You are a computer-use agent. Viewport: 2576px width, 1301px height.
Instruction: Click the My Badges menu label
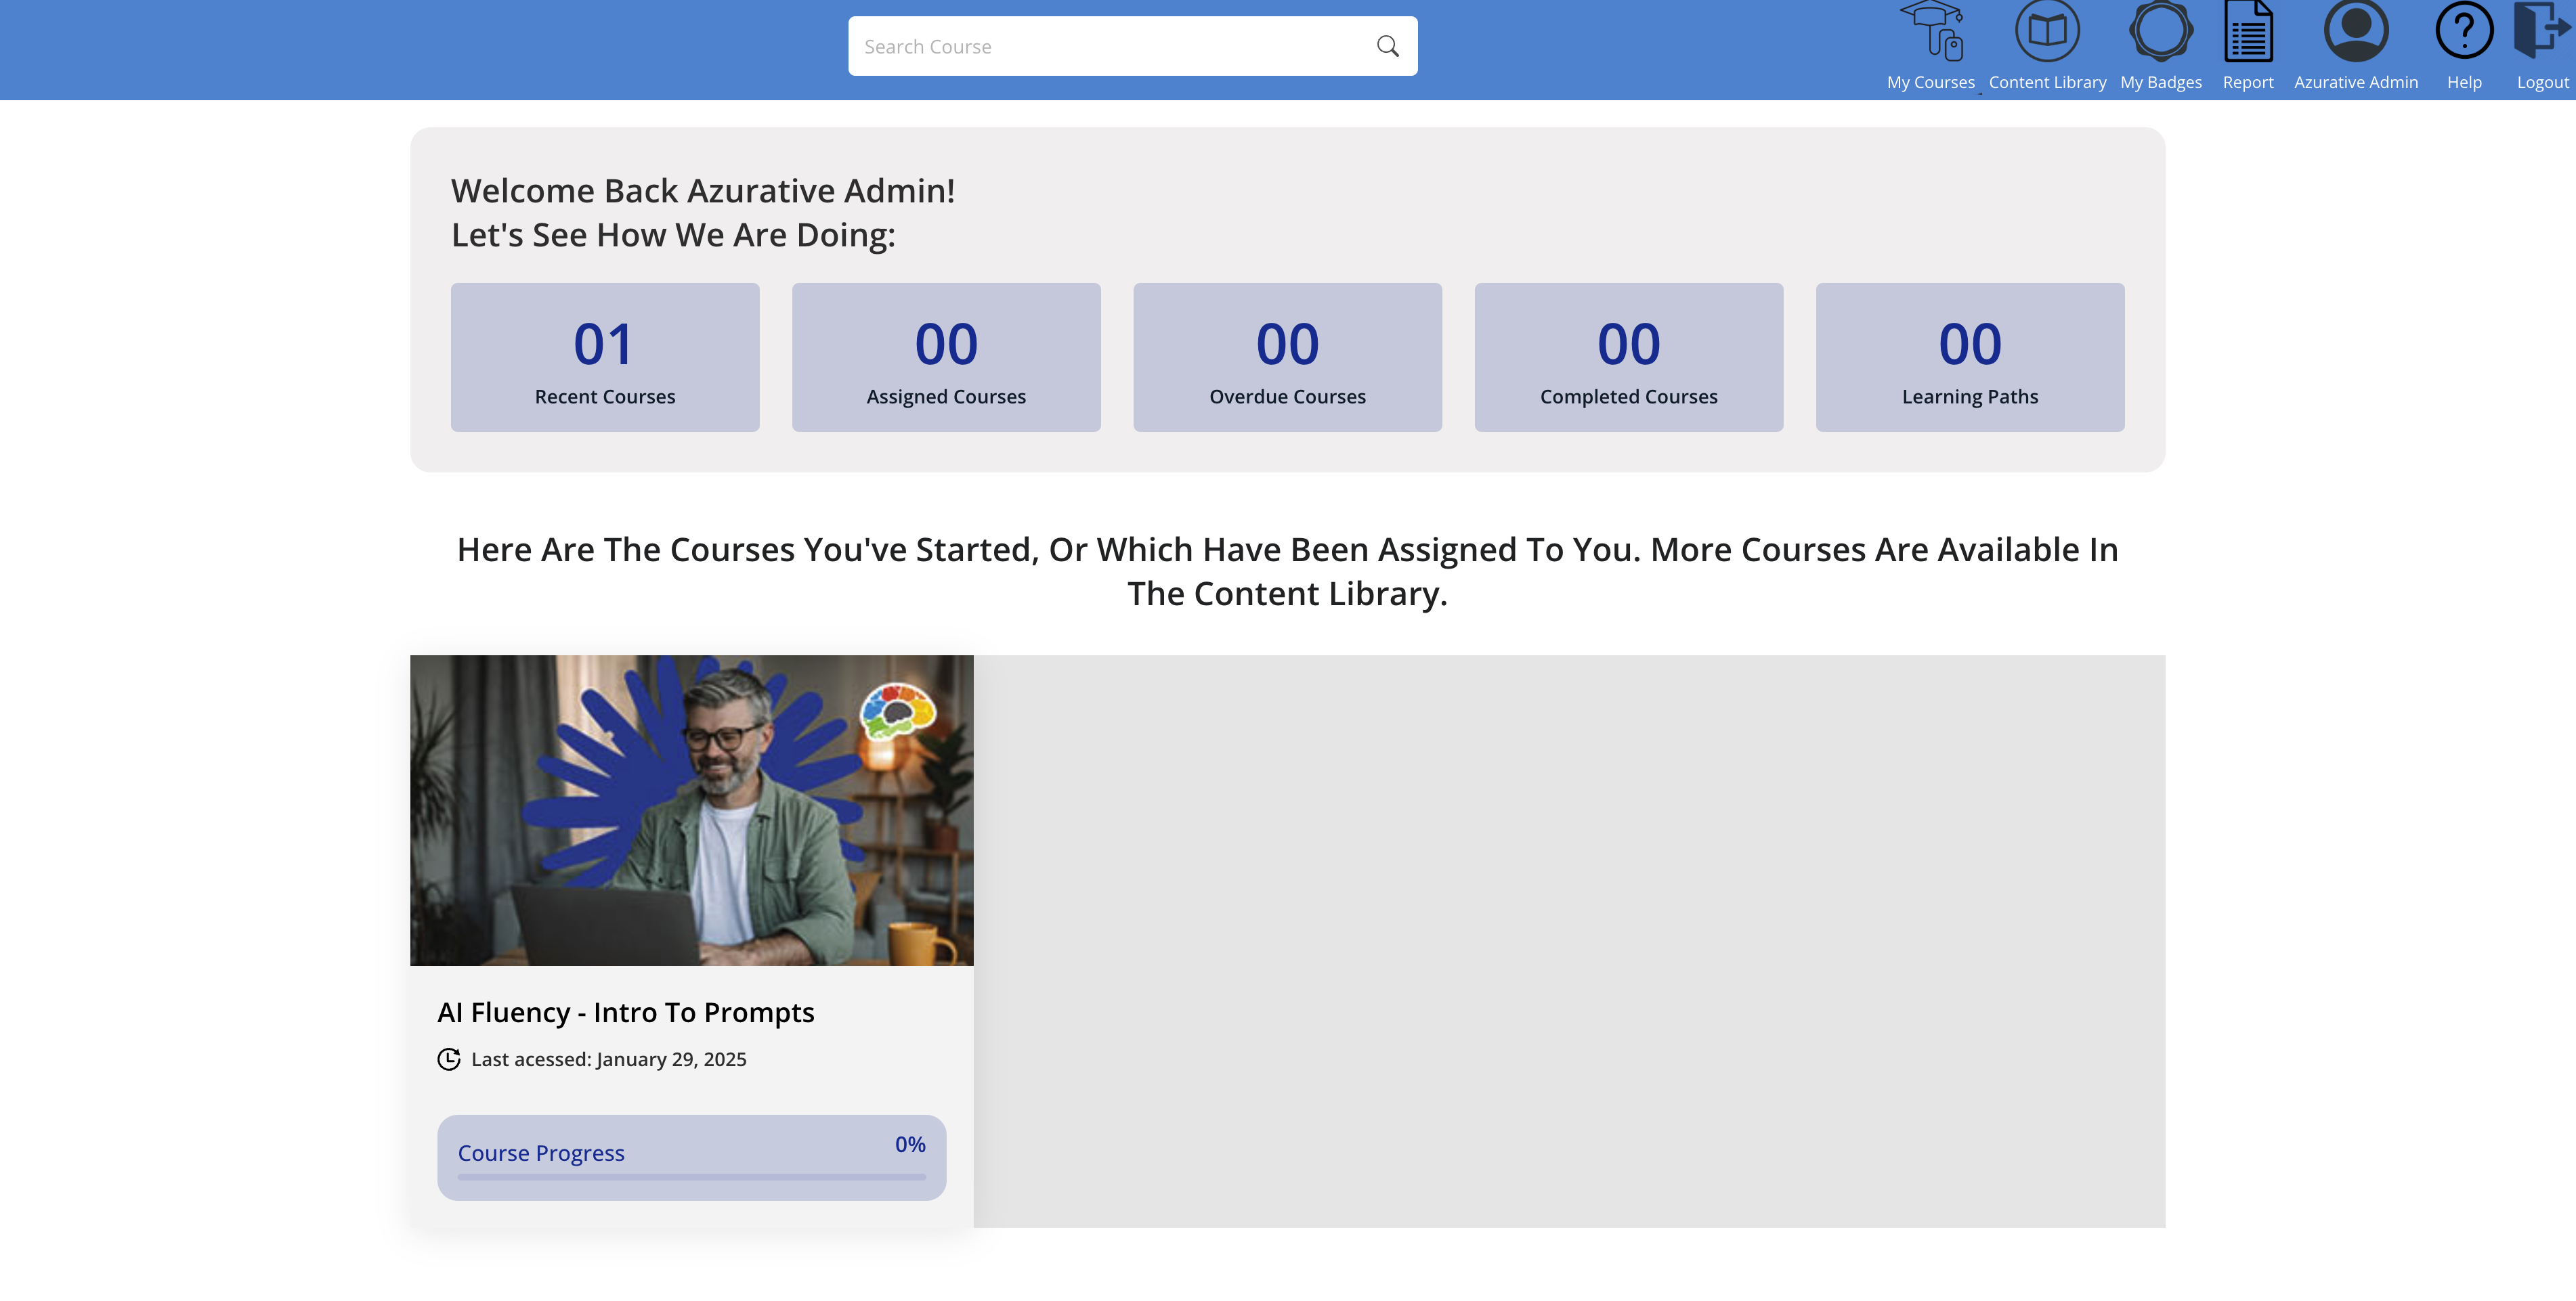point(2161,82)
